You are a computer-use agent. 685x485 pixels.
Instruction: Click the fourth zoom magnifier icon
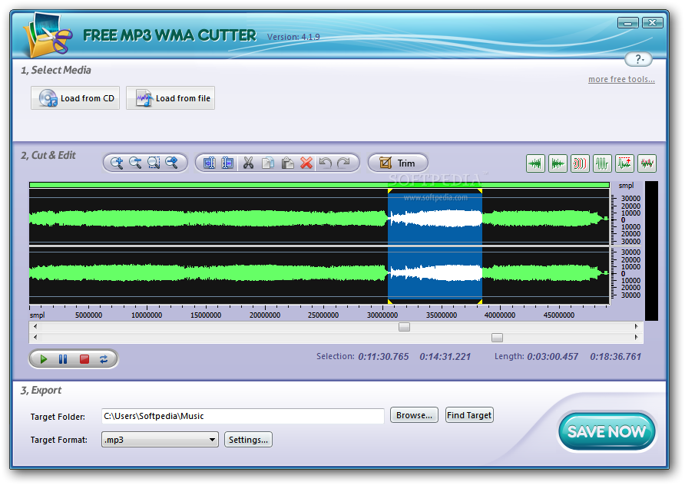point(172,163)
